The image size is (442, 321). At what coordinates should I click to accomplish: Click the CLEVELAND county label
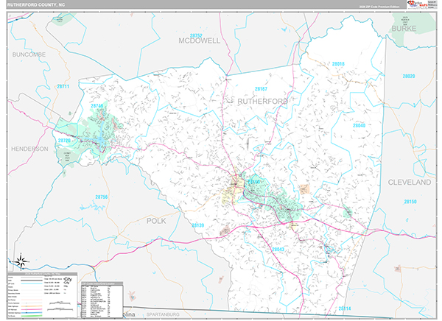pos(410,183)
